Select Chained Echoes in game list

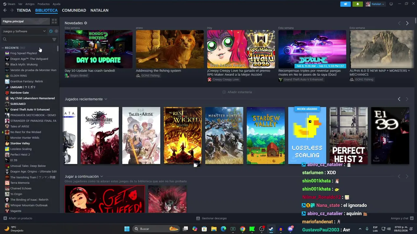pyautogui.click(x=21, y=188)
